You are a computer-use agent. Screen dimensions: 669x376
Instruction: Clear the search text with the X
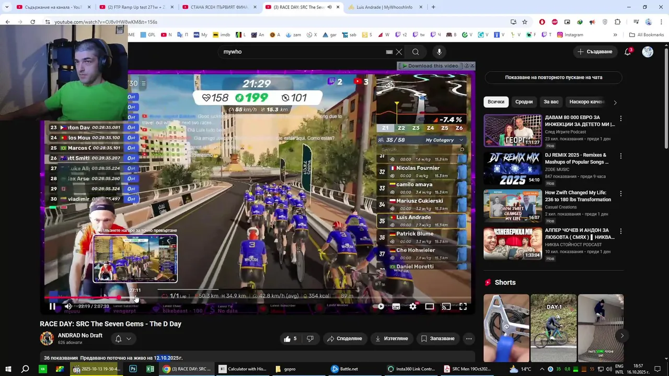click(399, 52)
